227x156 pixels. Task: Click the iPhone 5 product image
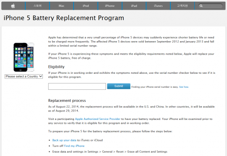(24, 57)
